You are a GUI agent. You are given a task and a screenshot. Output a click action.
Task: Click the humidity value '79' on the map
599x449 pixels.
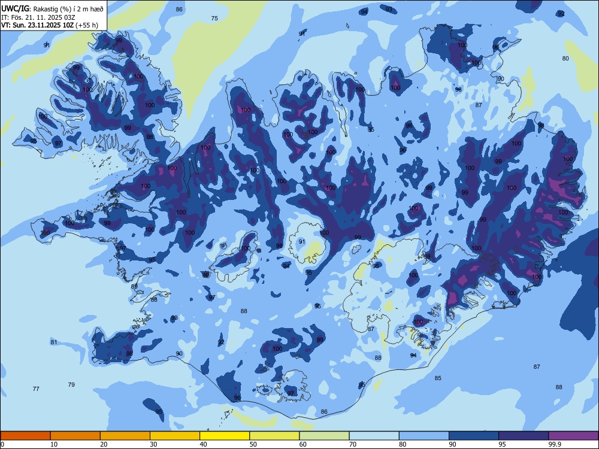[71, 384]
